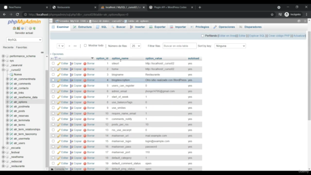Click table icon of atr_users in tree
The width and height of the screenshot is (311, 175).
click(11, 143)
